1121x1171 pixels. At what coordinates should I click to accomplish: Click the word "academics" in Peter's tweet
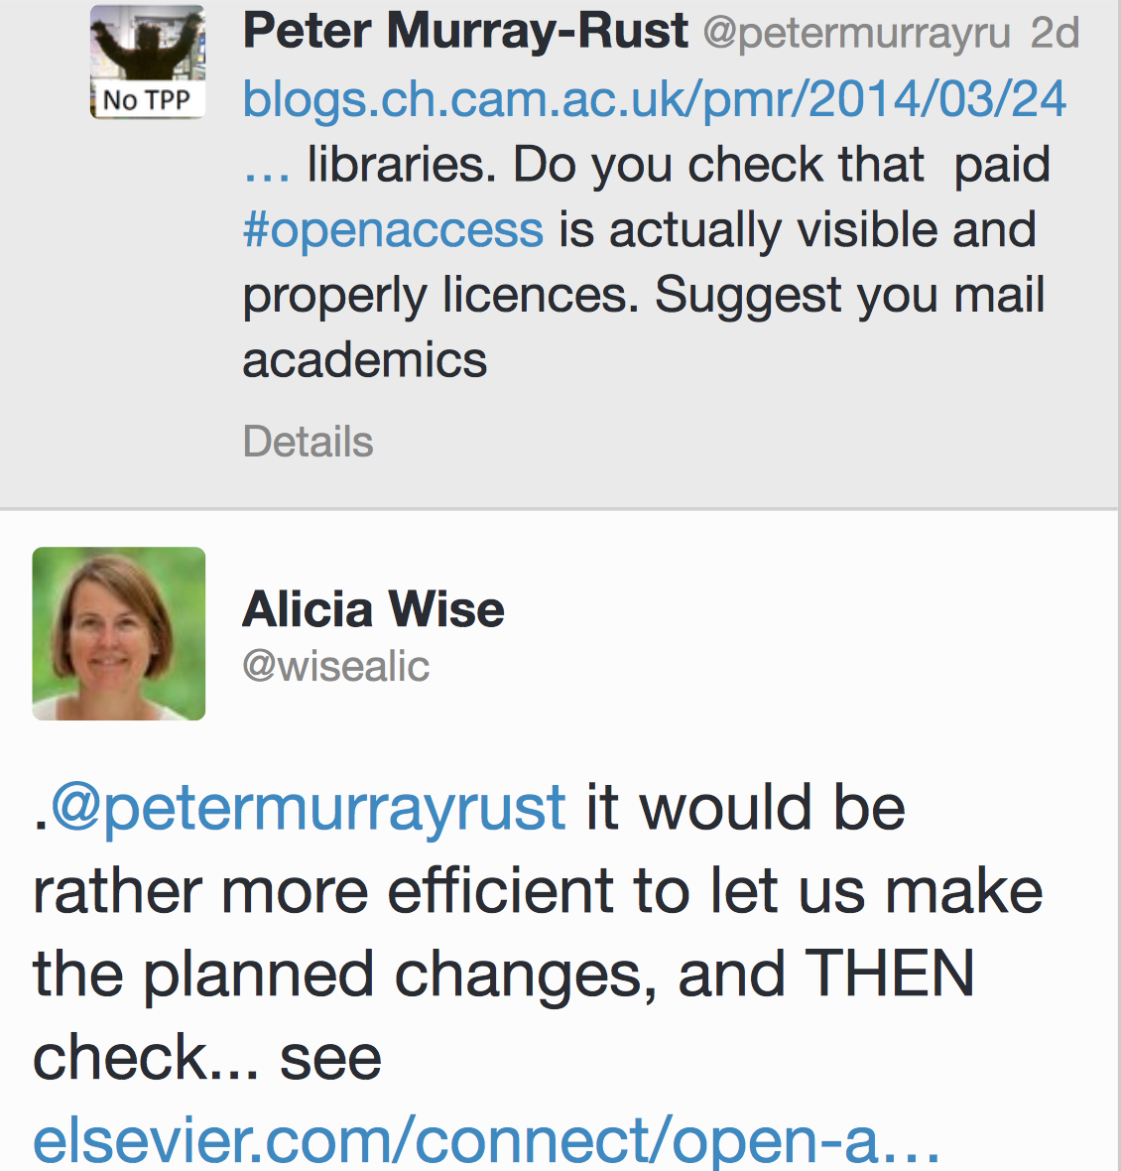coord(364,360)
